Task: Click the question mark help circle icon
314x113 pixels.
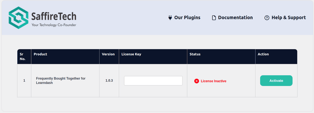Action: [267, 18]
